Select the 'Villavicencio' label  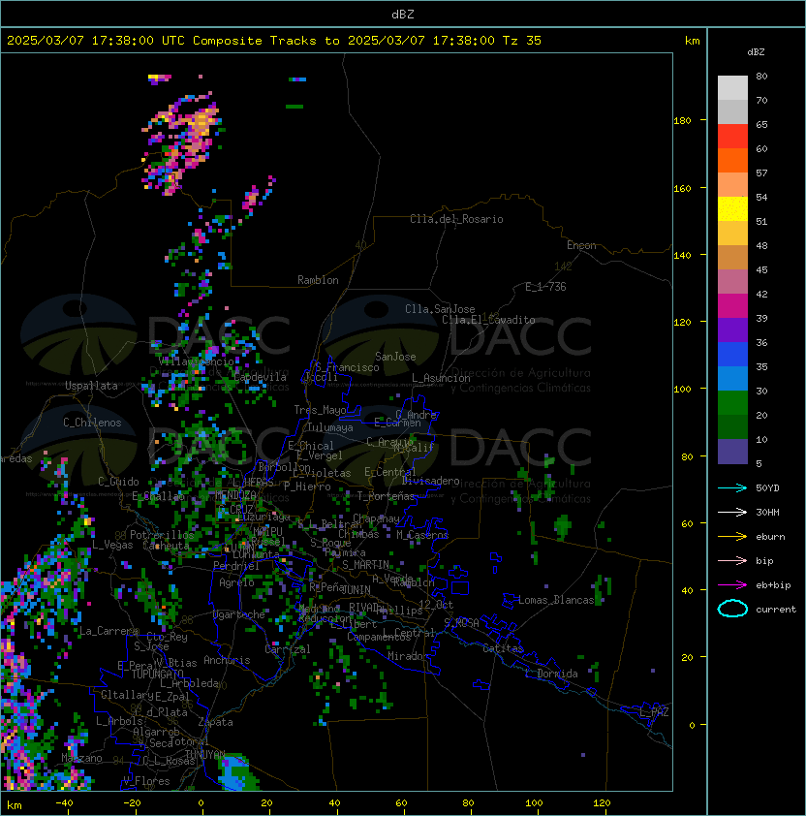click(x=196, y=361)
